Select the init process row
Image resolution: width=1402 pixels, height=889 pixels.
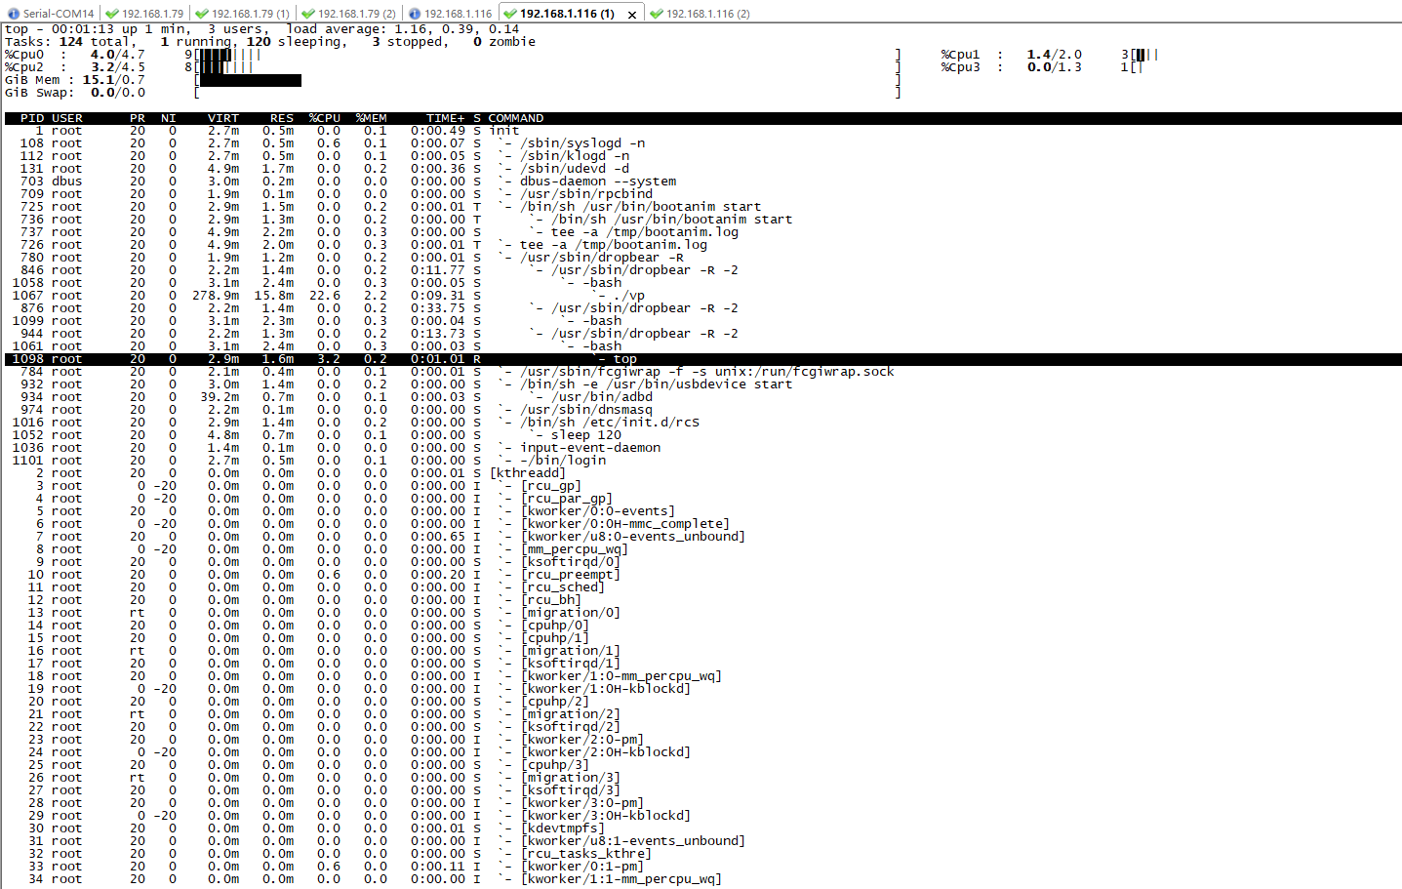tap(702, 131)
